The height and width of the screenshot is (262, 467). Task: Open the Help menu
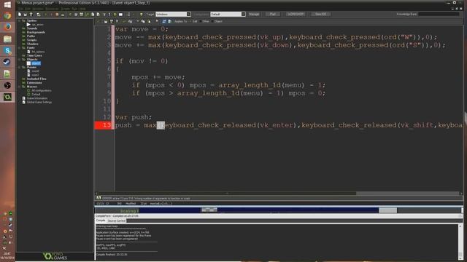pos(82,9)
